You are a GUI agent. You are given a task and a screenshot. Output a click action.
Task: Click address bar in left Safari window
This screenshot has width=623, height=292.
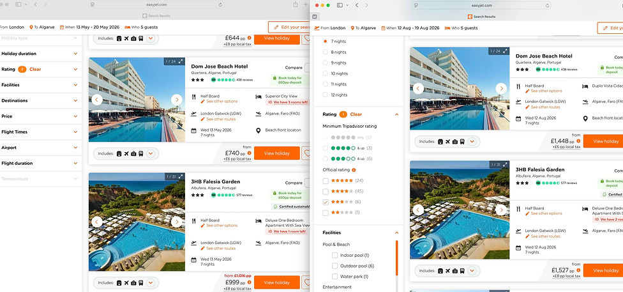pos(156,4)
